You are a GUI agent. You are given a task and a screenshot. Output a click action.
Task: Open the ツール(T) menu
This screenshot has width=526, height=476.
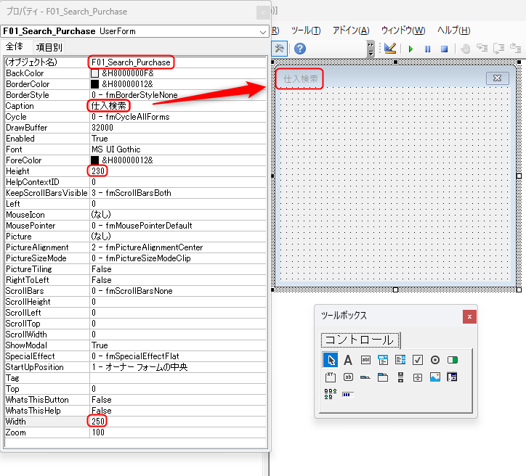[x=306, y=30]
